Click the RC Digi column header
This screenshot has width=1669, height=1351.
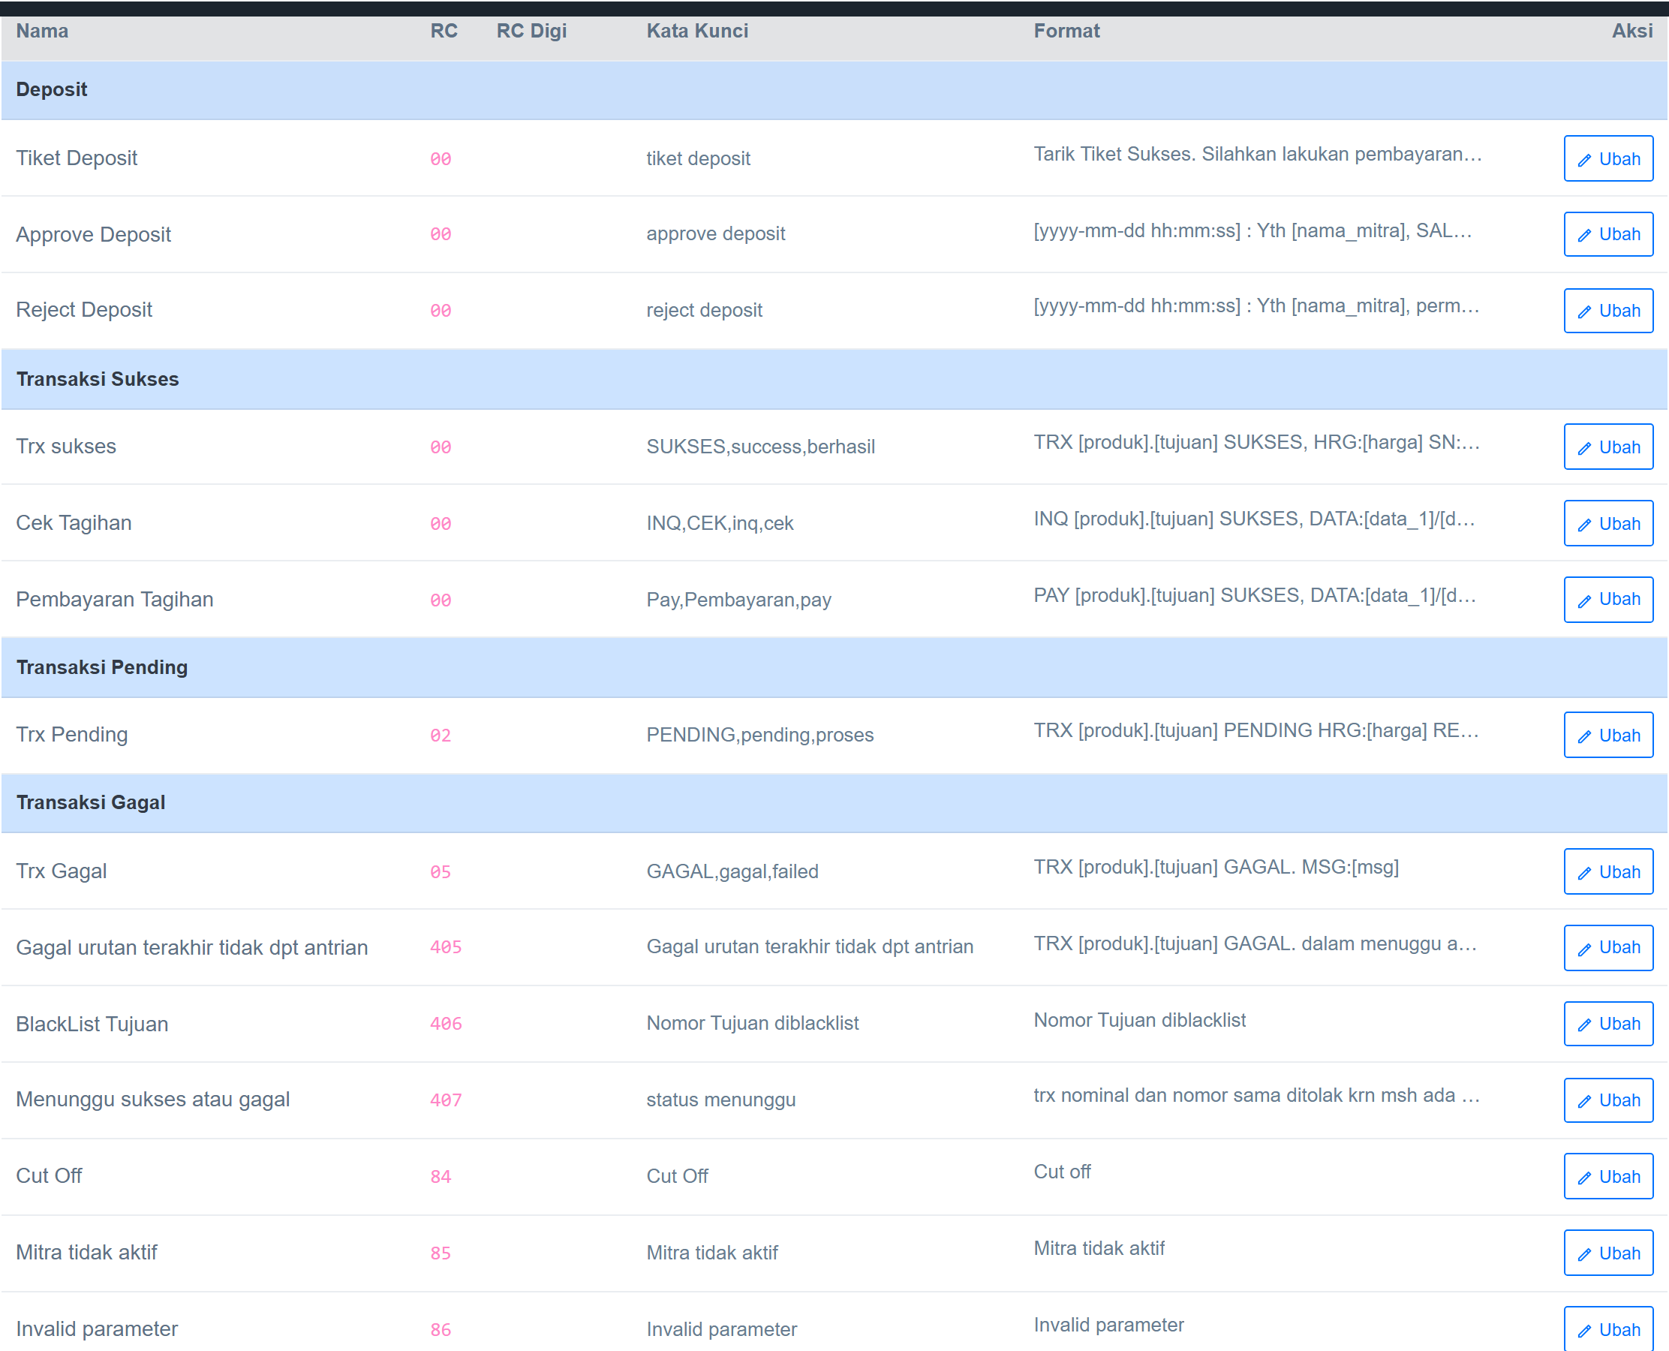[x=531, y=31]
